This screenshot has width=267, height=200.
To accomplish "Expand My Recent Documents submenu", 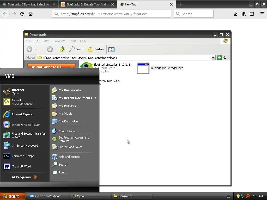I will [x=74, y=98].
